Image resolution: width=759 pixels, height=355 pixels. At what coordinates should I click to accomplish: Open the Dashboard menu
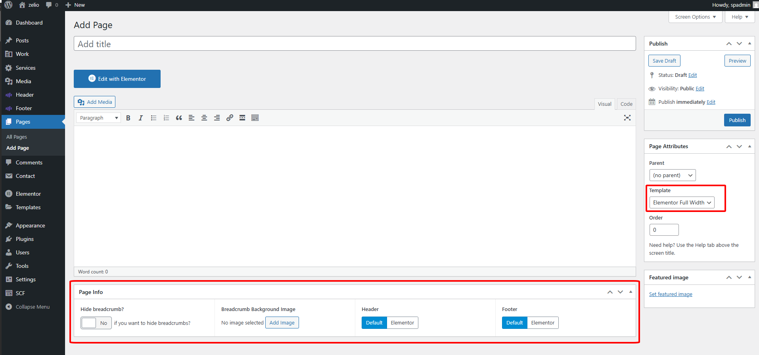(x=33, y=23)
